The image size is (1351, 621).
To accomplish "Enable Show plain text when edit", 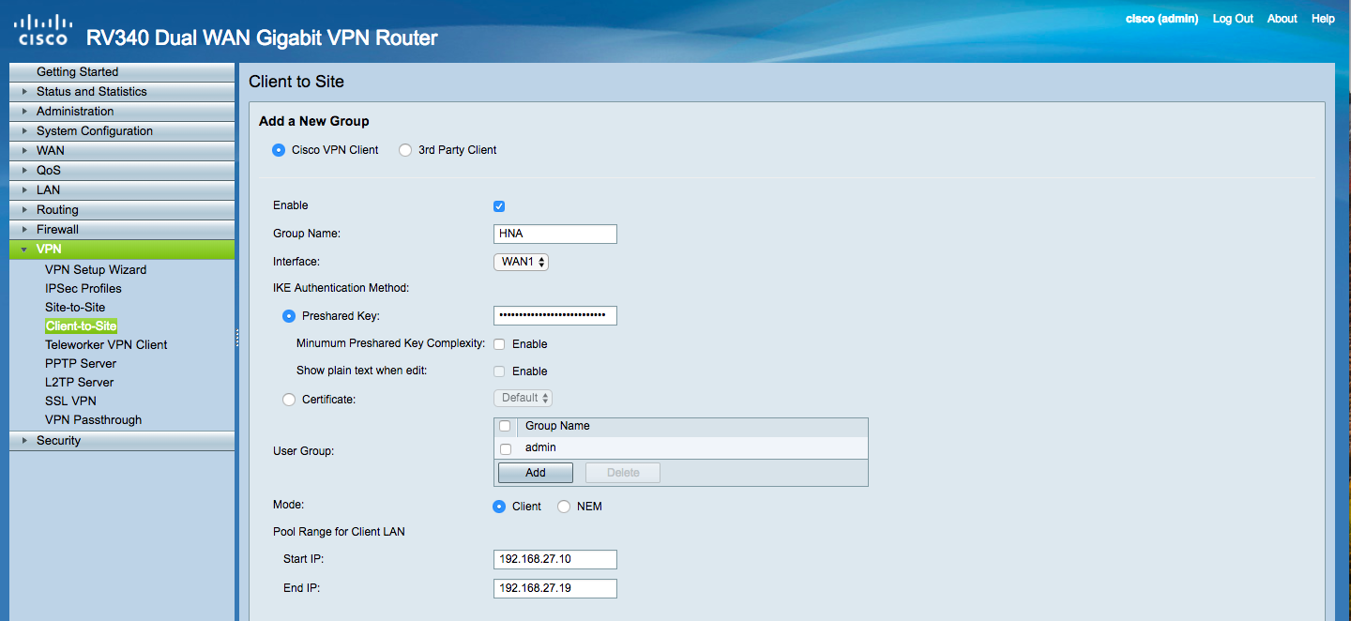I will 499,371.
